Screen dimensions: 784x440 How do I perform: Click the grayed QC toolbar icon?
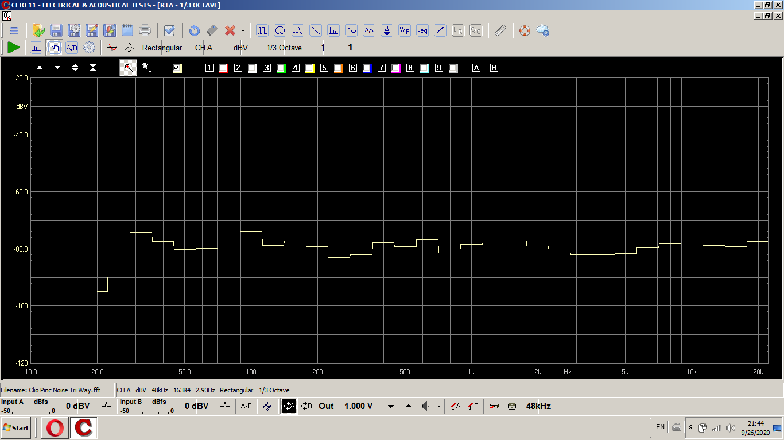(x=476, y=30)
